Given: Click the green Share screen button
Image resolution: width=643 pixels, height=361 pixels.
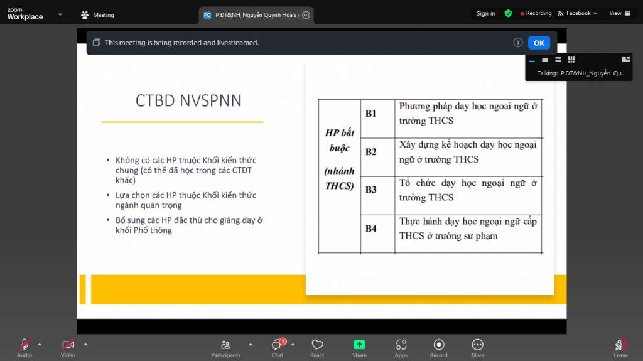Looking at the screenshot, I should [x=359, y=348].
